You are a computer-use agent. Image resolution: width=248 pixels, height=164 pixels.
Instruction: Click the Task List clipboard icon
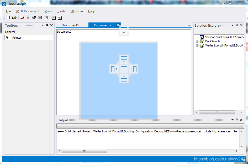(x=46, y=18)
